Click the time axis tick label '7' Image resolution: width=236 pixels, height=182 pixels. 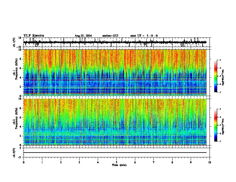154,162
